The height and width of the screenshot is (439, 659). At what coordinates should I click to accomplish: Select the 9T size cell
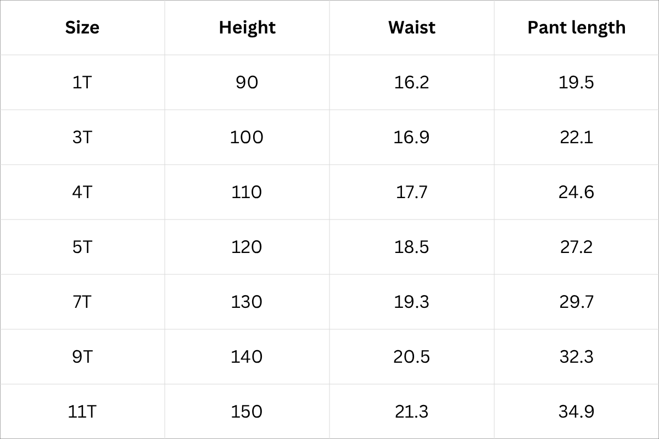82,357
